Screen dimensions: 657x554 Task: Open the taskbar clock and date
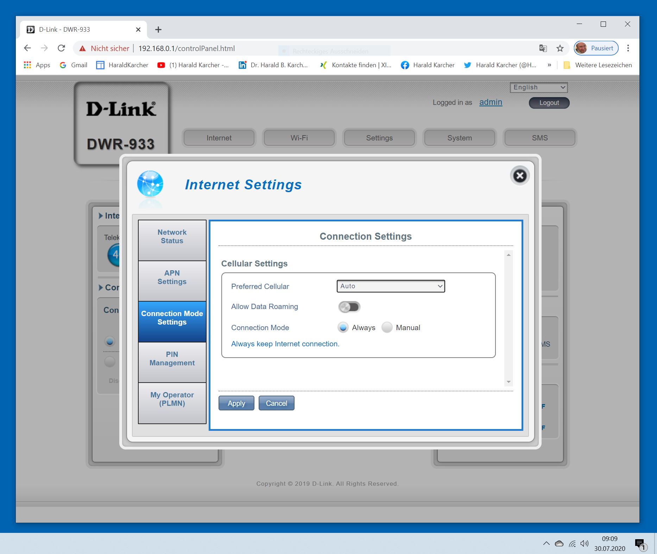[x=609, y=543]
